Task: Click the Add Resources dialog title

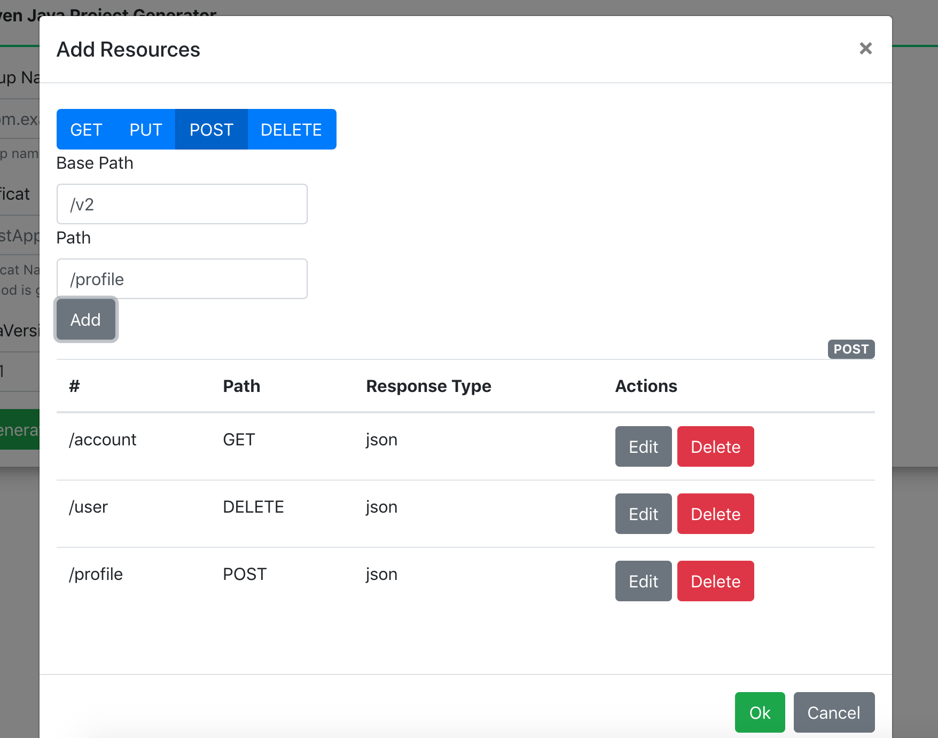Action: pos(128,49)
